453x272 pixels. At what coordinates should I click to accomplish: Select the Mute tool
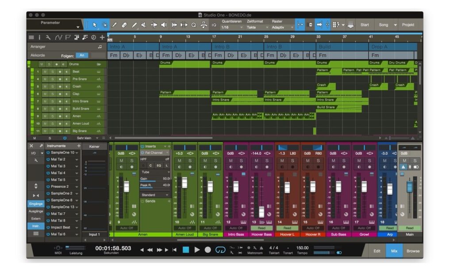pos(144,25)
